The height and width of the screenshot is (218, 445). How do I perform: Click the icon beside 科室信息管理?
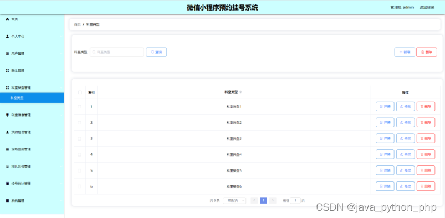7,115
